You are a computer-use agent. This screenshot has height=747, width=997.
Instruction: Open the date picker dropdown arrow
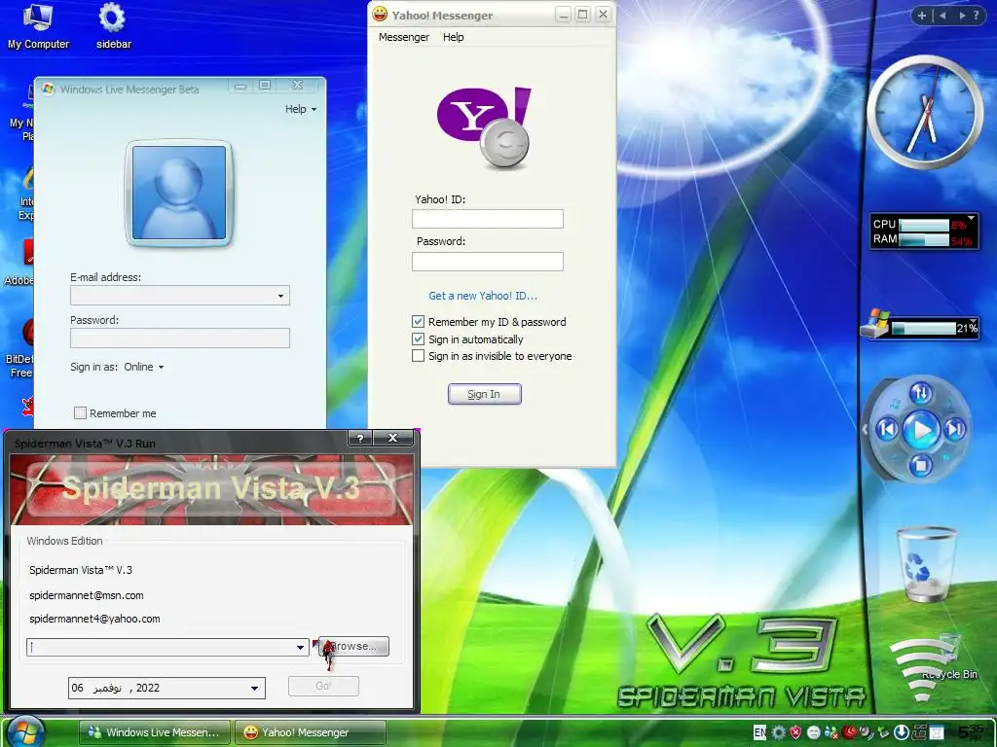click(254, 688)
